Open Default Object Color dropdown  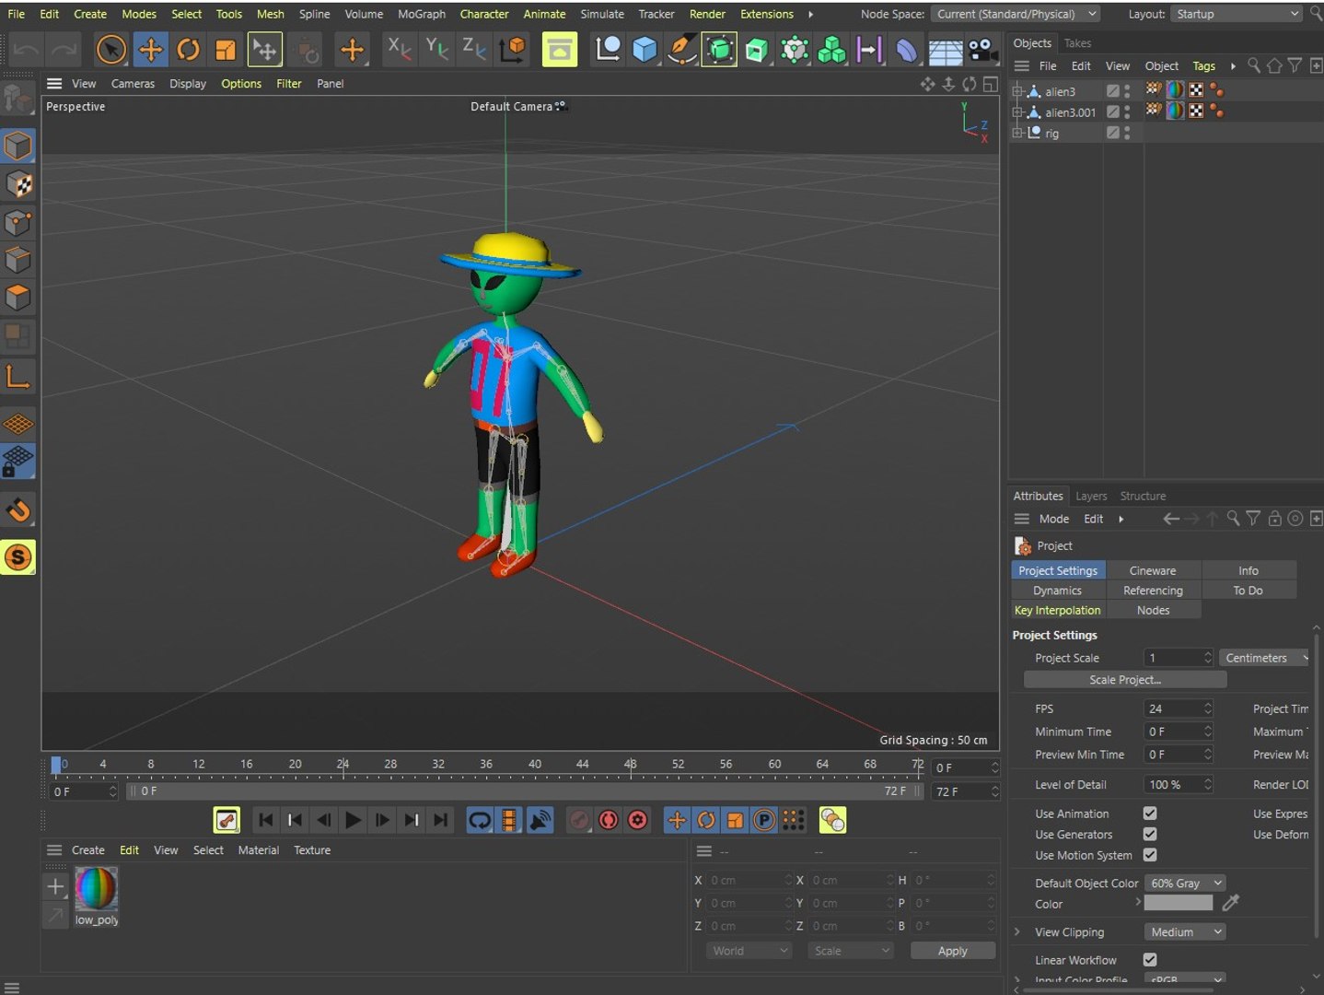pyautogui.click(x=1185, y=883)
